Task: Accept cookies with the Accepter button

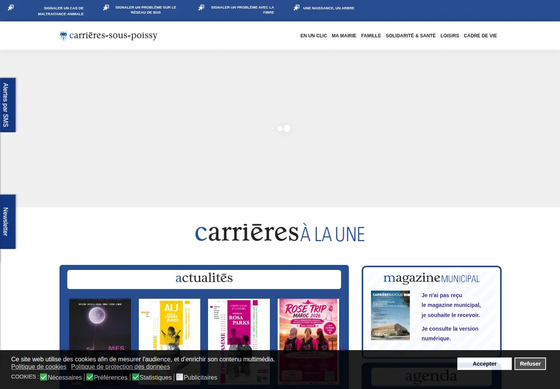Action: point(485,364)
